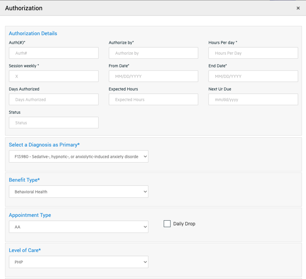
Task: Expand the Benefit Type dropdown
Action: 78,192
